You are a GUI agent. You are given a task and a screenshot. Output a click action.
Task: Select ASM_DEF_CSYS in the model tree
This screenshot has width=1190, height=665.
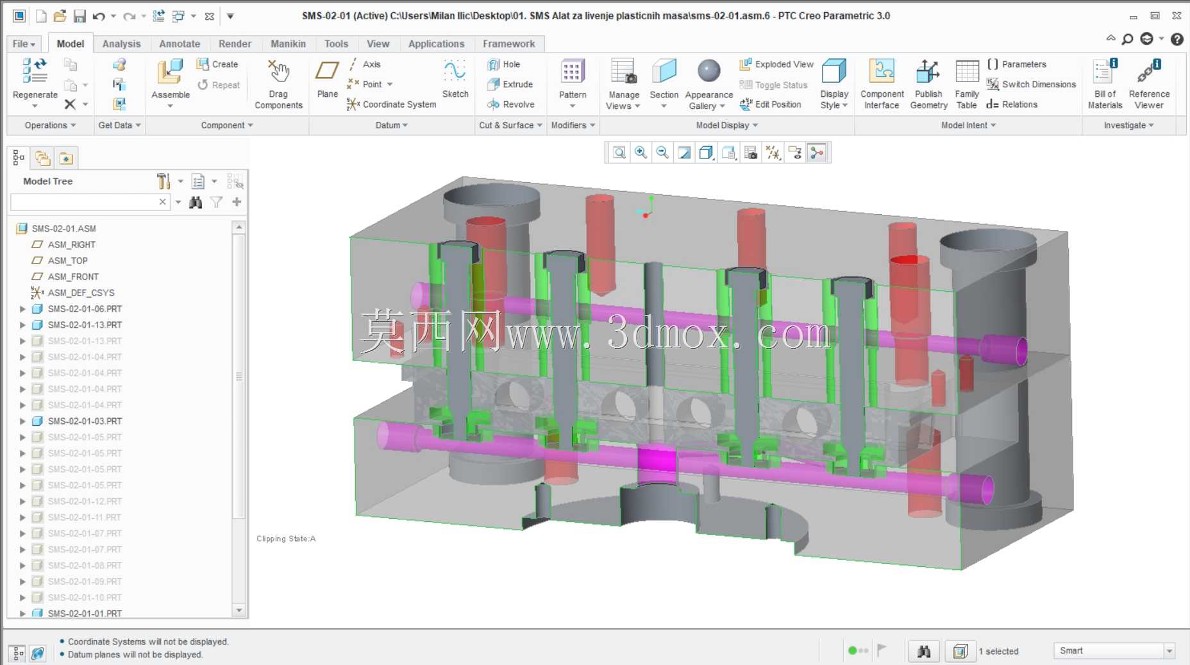point(81,293)
